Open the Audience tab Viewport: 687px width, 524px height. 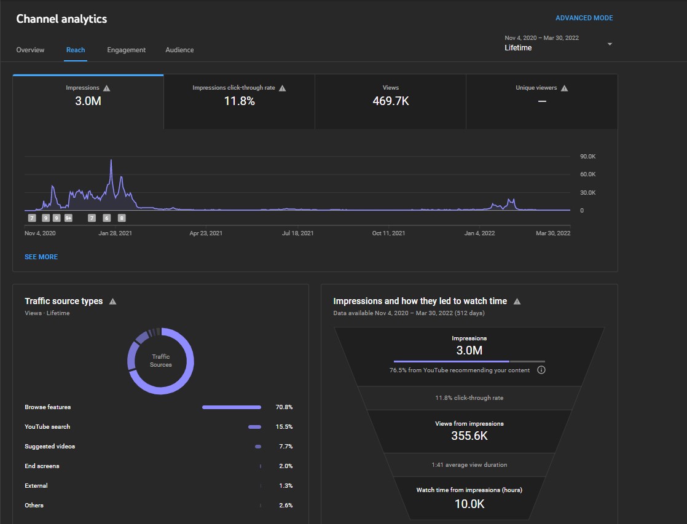179,50
